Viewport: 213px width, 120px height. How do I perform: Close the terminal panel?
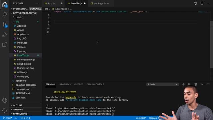pos(208,84)
